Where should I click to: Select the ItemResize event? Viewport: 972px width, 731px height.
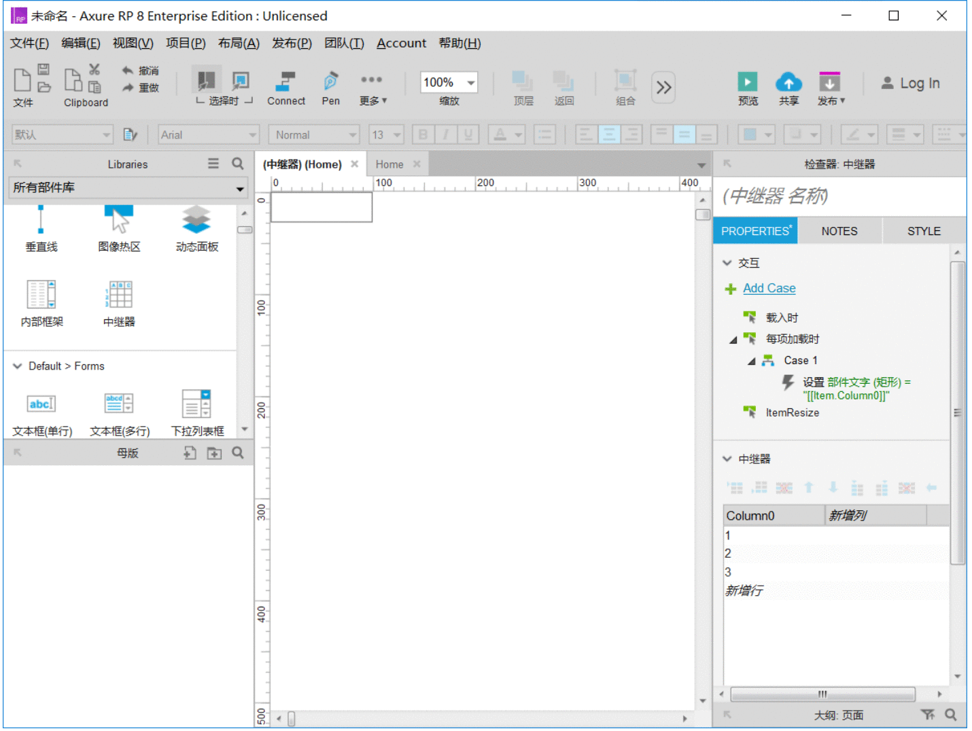point(792,412)
